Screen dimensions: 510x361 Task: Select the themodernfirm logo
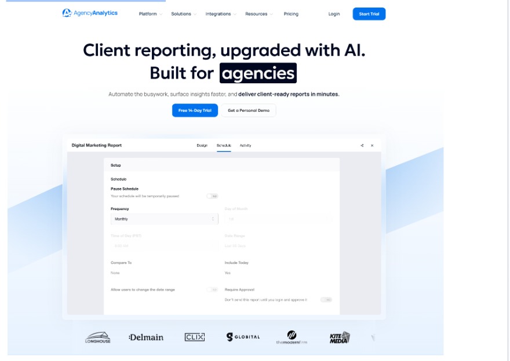(x=292, y=336)
